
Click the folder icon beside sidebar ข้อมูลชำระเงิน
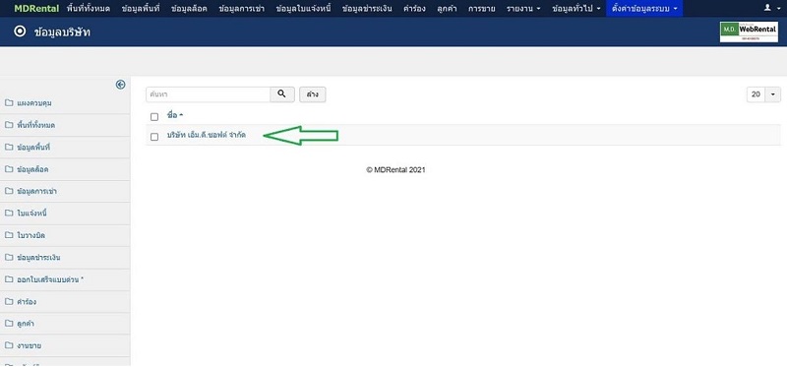coord(9,258)
